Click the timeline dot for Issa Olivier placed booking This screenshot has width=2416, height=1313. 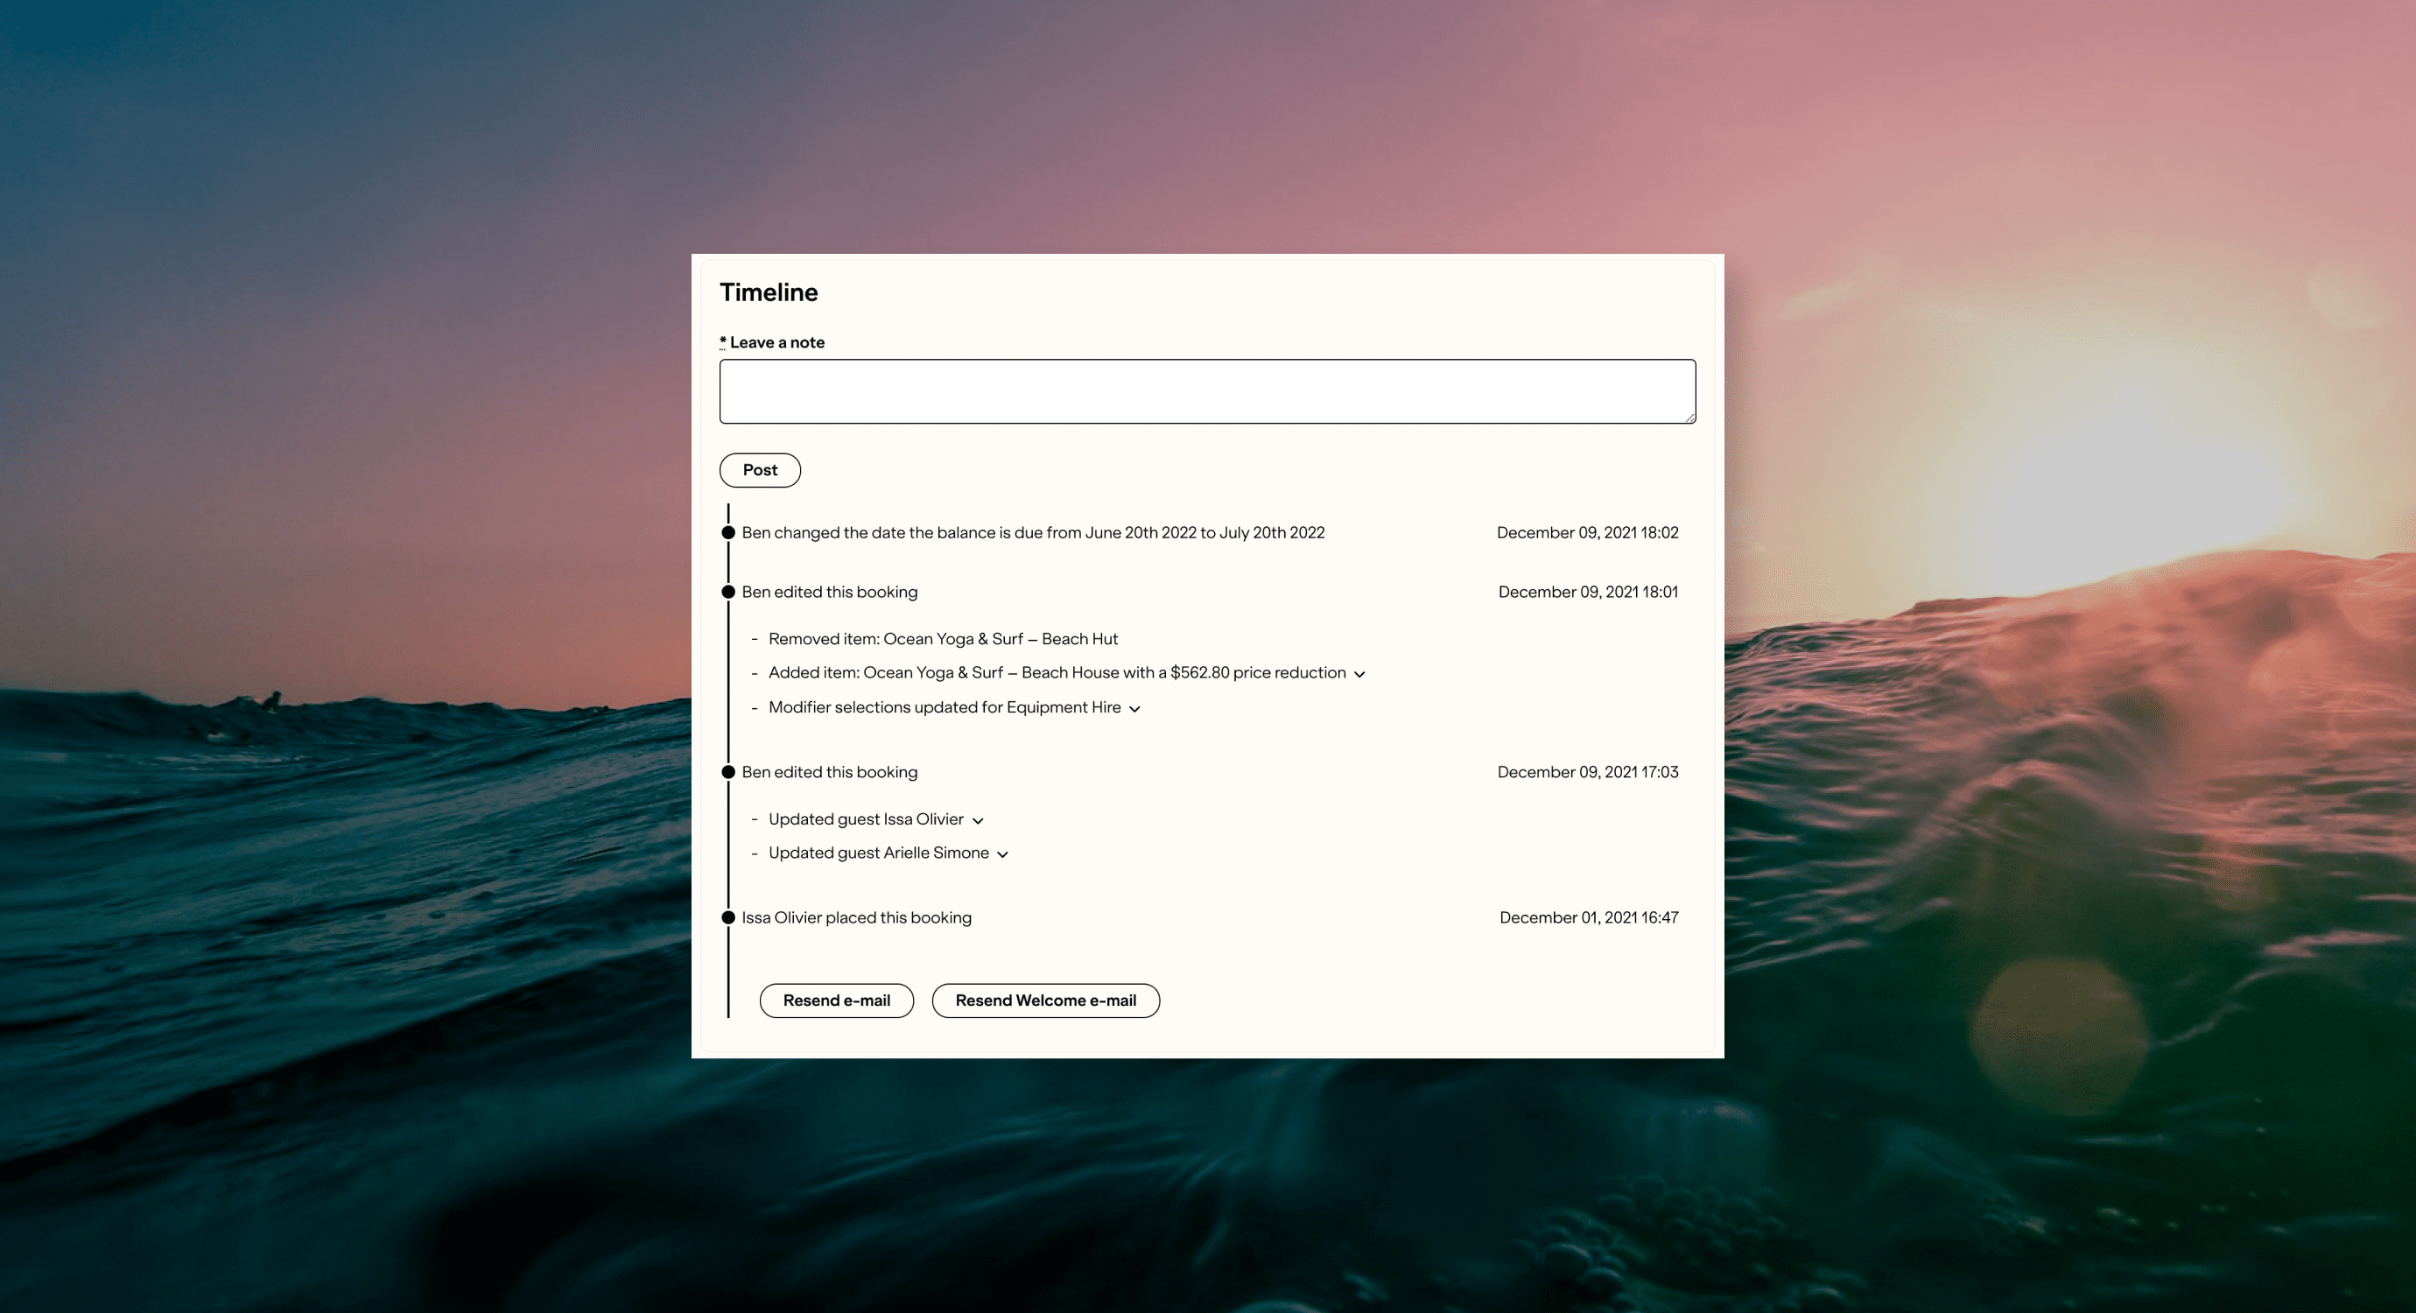pyautogui.click(x=727, y=917)
